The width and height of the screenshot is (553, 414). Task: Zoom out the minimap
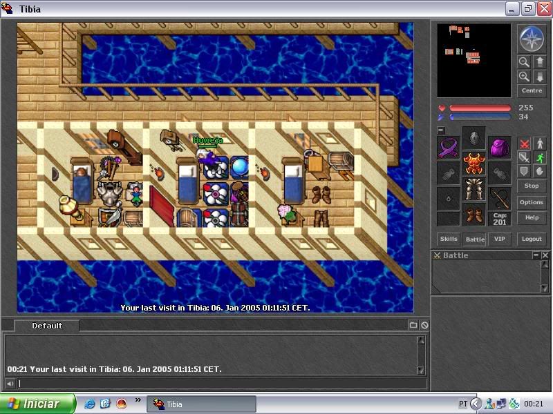[x=524, y=62]
